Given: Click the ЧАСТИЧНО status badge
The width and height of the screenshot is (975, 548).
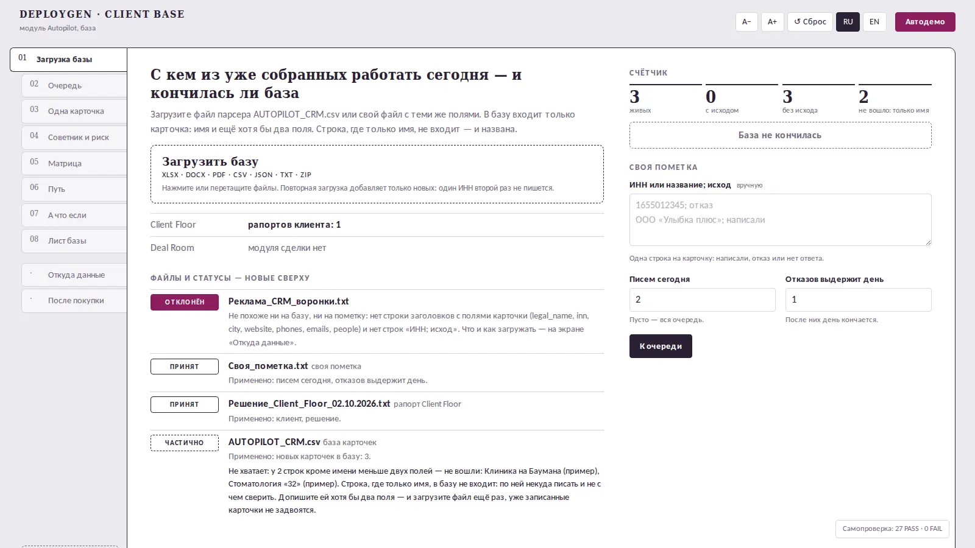Looking at the screenshot, I should (185, 443).
